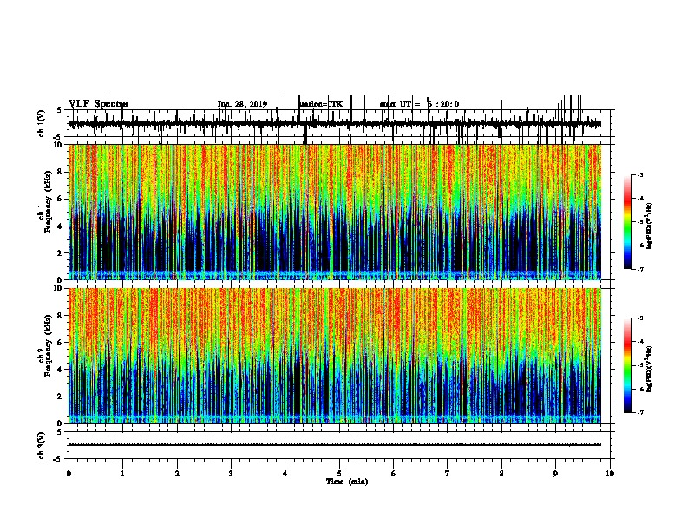The width and height of the screenshot is (687, 531).
Task: Click the "ch.1(V)" waveform axis label
Action: 42,123
